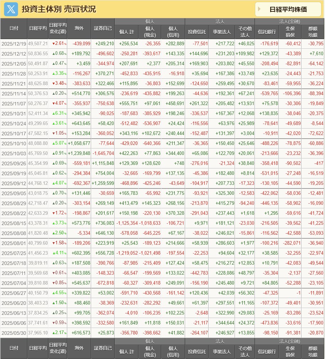The height and width of the screenshot is (359, 325).
Task: Click the top 投資信託 column header
Action: [x=197, y=32]
